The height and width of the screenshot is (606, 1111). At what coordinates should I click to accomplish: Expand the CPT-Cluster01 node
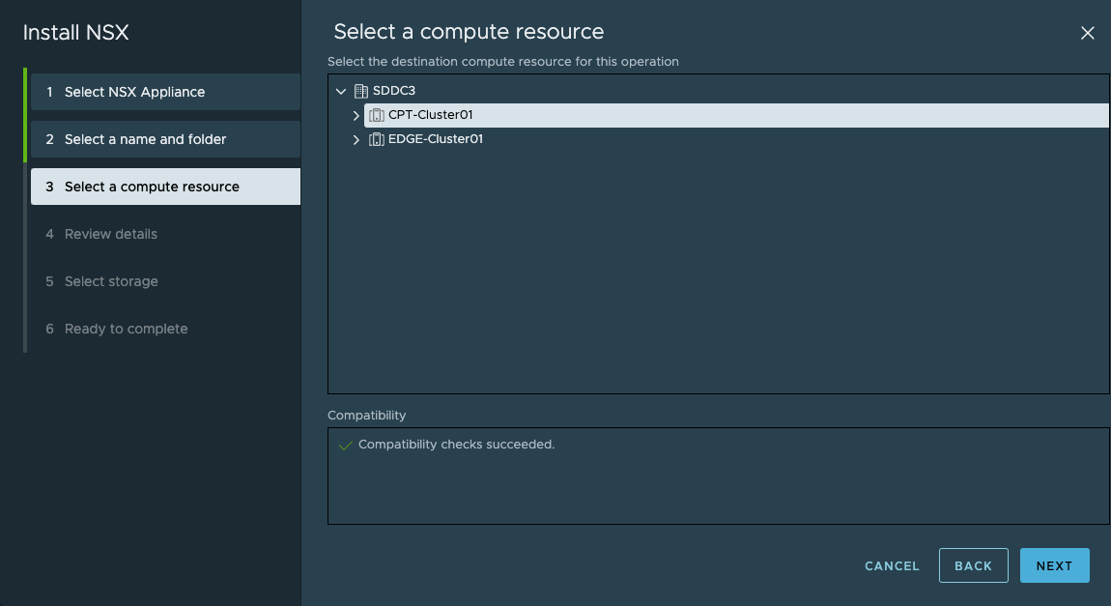click(356, 115)
